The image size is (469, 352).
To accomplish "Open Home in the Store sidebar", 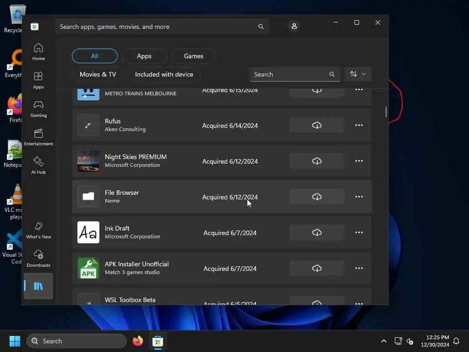I will [x=38, y=52].
